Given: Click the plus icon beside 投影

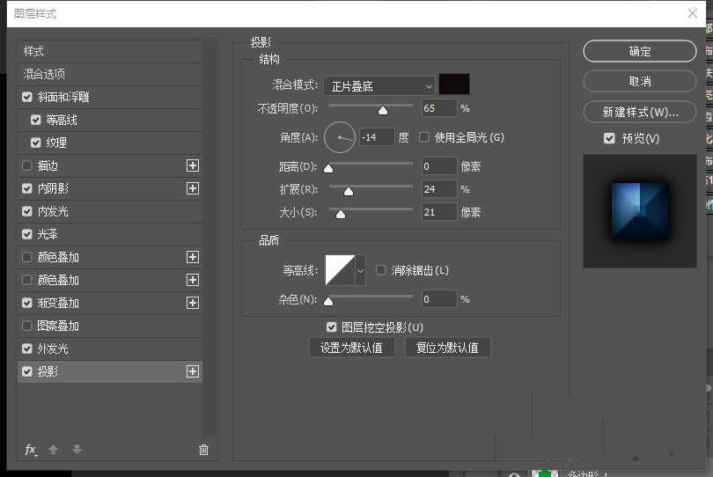Looking at the screenshot, I should pyautogui.click(x=193, y=371).
